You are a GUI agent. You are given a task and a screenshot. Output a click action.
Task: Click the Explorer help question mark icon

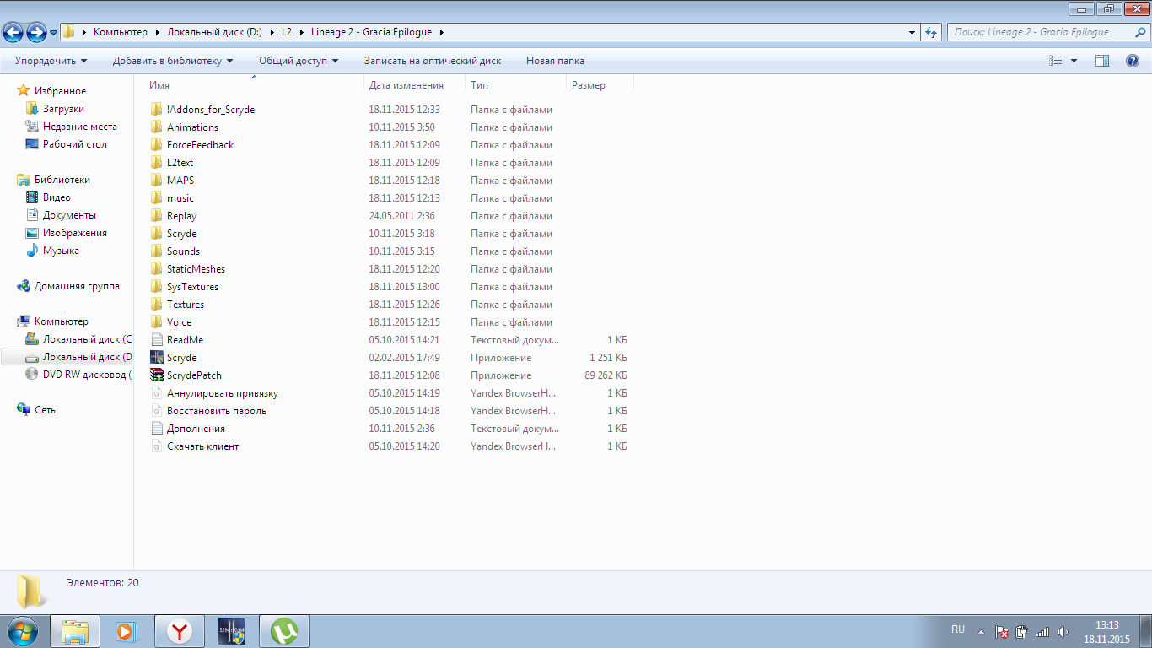coord(1133,61)
